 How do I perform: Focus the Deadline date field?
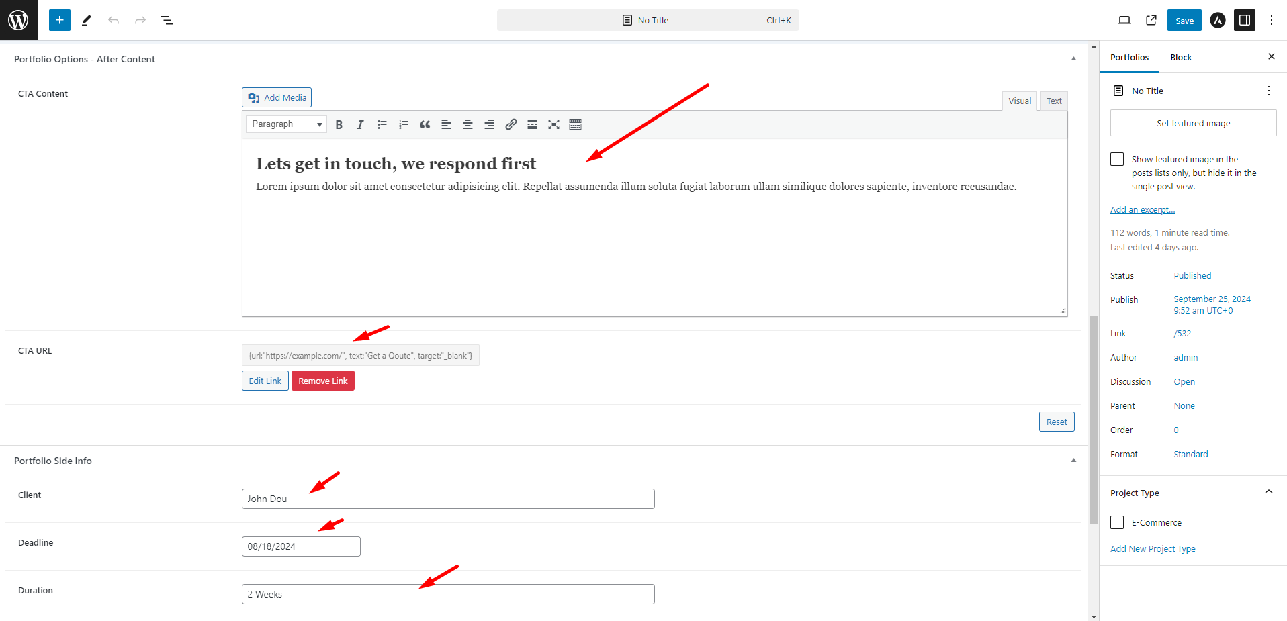click(x=301, y=546)
